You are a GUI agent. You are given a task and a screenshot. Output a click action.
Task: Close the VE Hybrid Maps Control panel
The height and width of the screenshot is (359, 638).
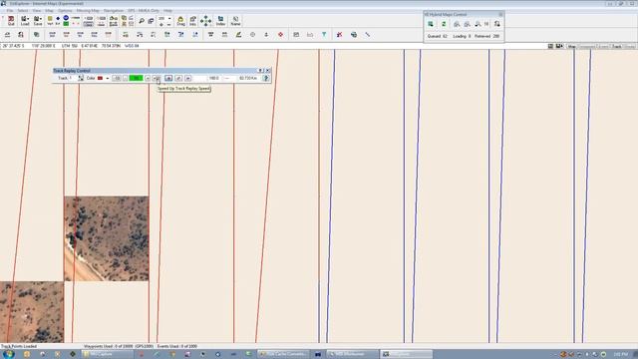point(500,15)
